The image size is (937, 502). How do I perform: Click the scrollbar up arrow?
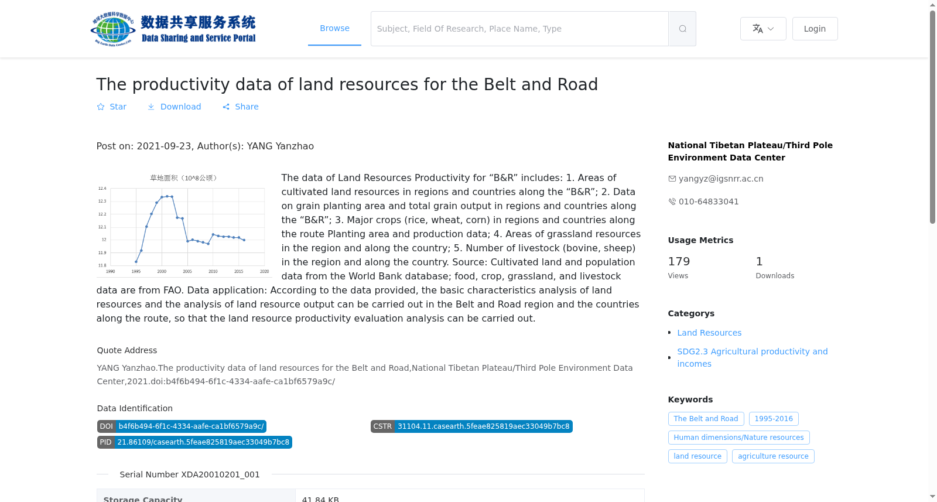click(933, 5)
